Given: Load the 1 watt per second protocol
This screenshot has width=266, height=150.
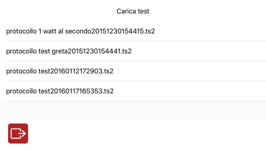Looking at the screenshot, I should [81, 31].
